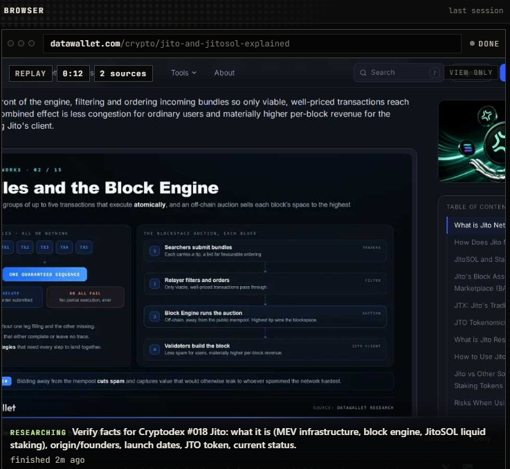The width and height of the screenshot is (510, 469).
Task: Click the TX3 transaction chip
Action: 44,247
